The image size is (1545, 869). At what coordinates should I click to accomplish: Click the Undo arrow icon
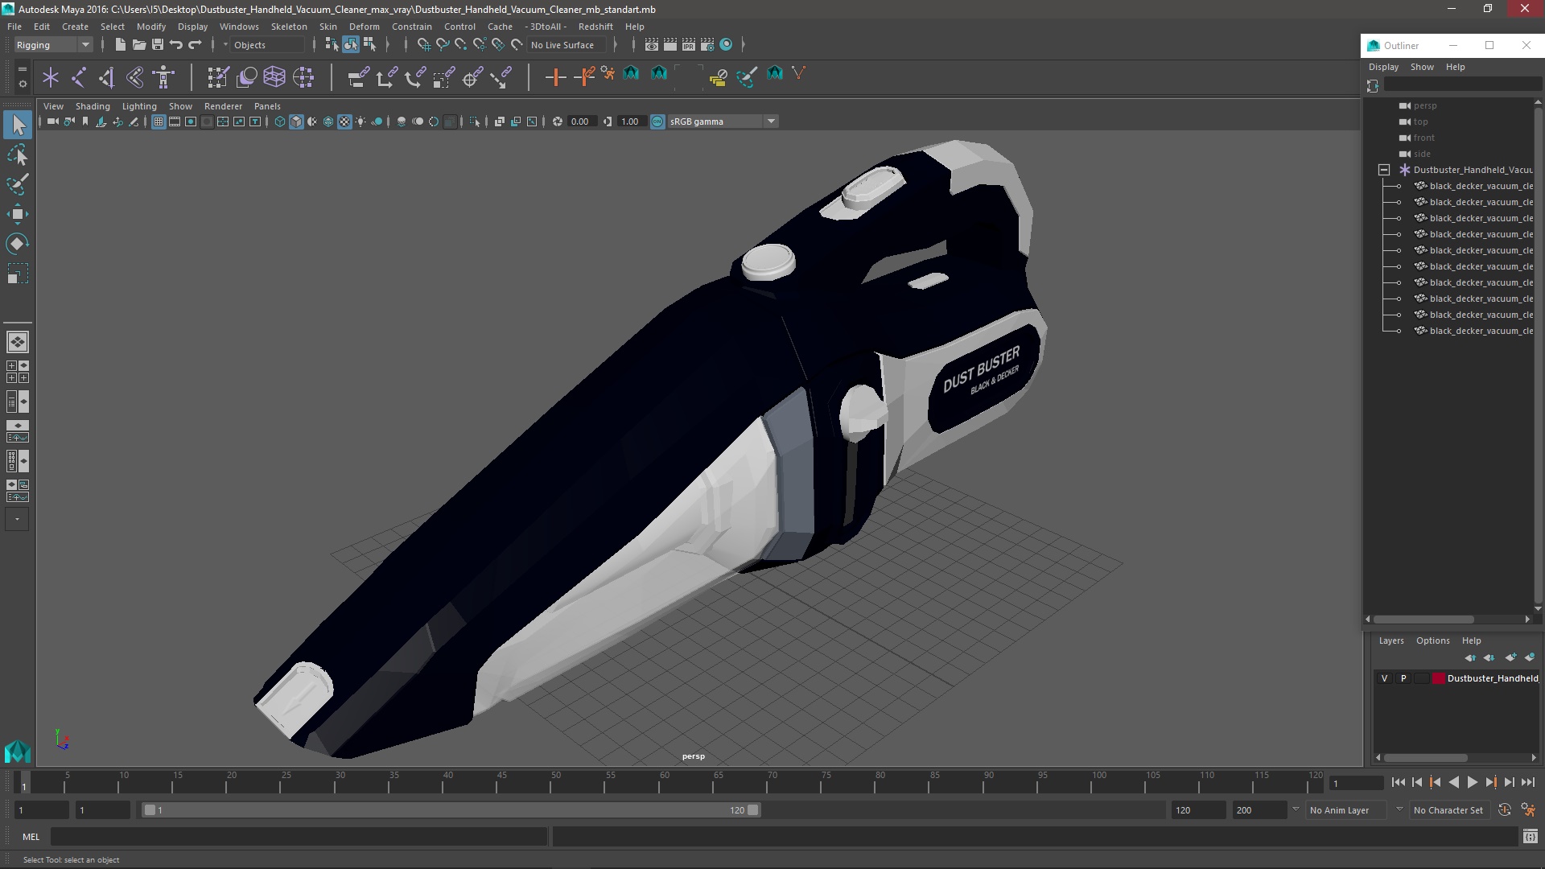tap(176, 45)
